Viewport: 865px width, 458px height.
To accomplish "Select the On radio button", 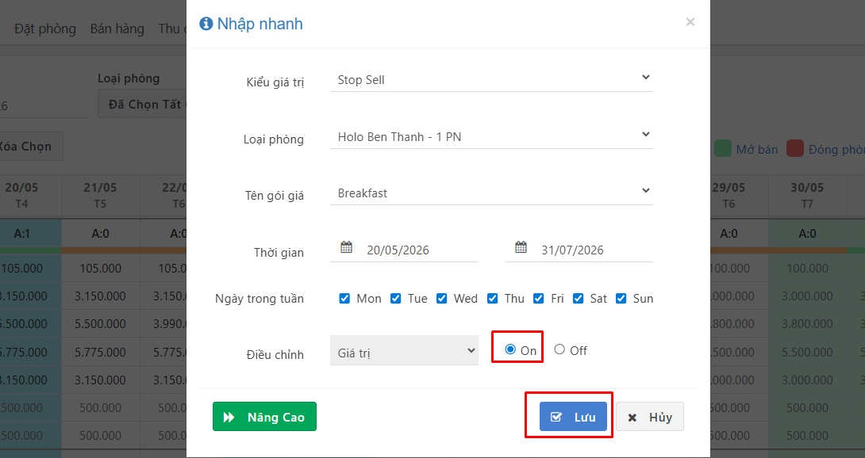I will pos(510,349).
